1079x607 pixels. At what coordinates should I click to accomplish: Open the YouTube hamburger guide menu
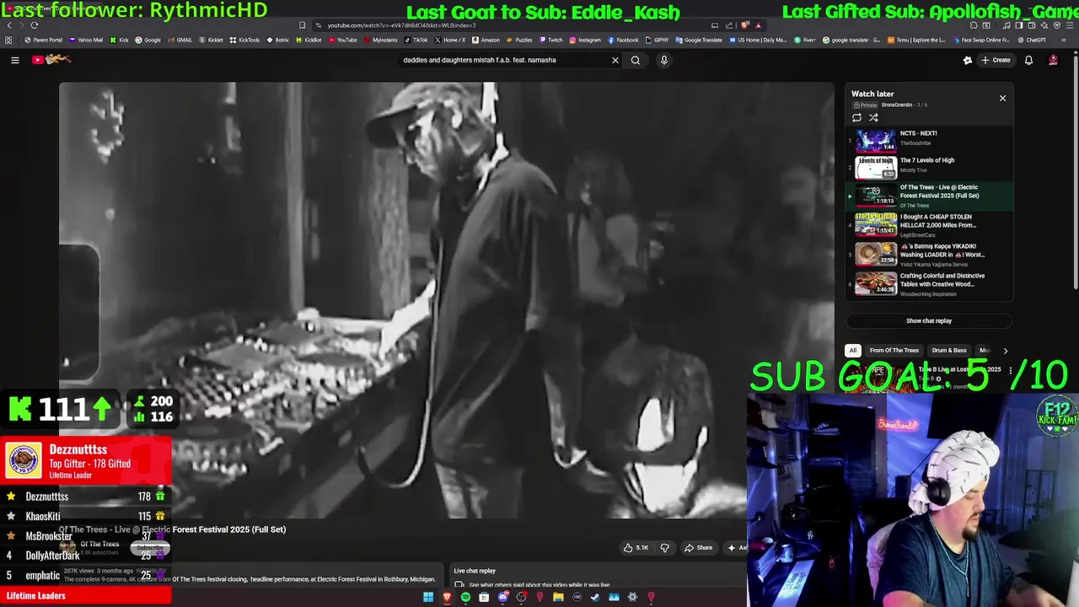point(14,60)
